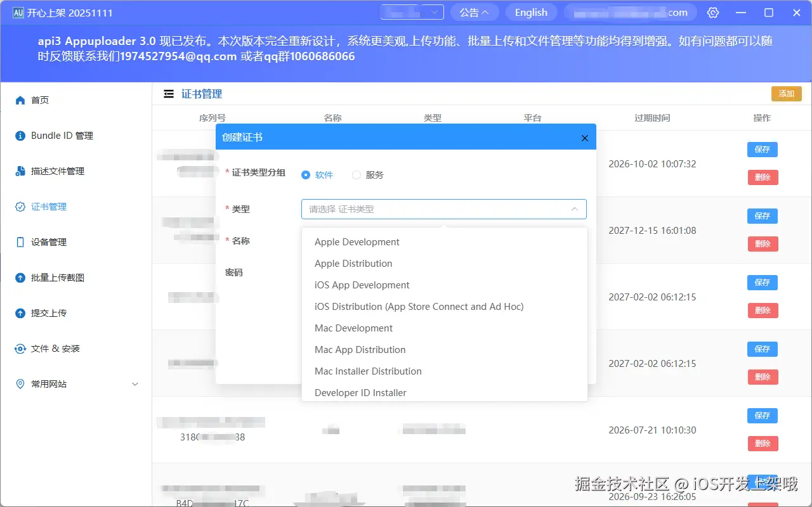Click inside the 密码 password field
The height and width of the screenshot is (507, 812).
pos(444,272)
